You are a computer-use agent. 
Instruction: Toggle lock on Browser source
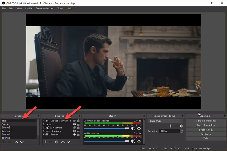click(x=78, y=124)
